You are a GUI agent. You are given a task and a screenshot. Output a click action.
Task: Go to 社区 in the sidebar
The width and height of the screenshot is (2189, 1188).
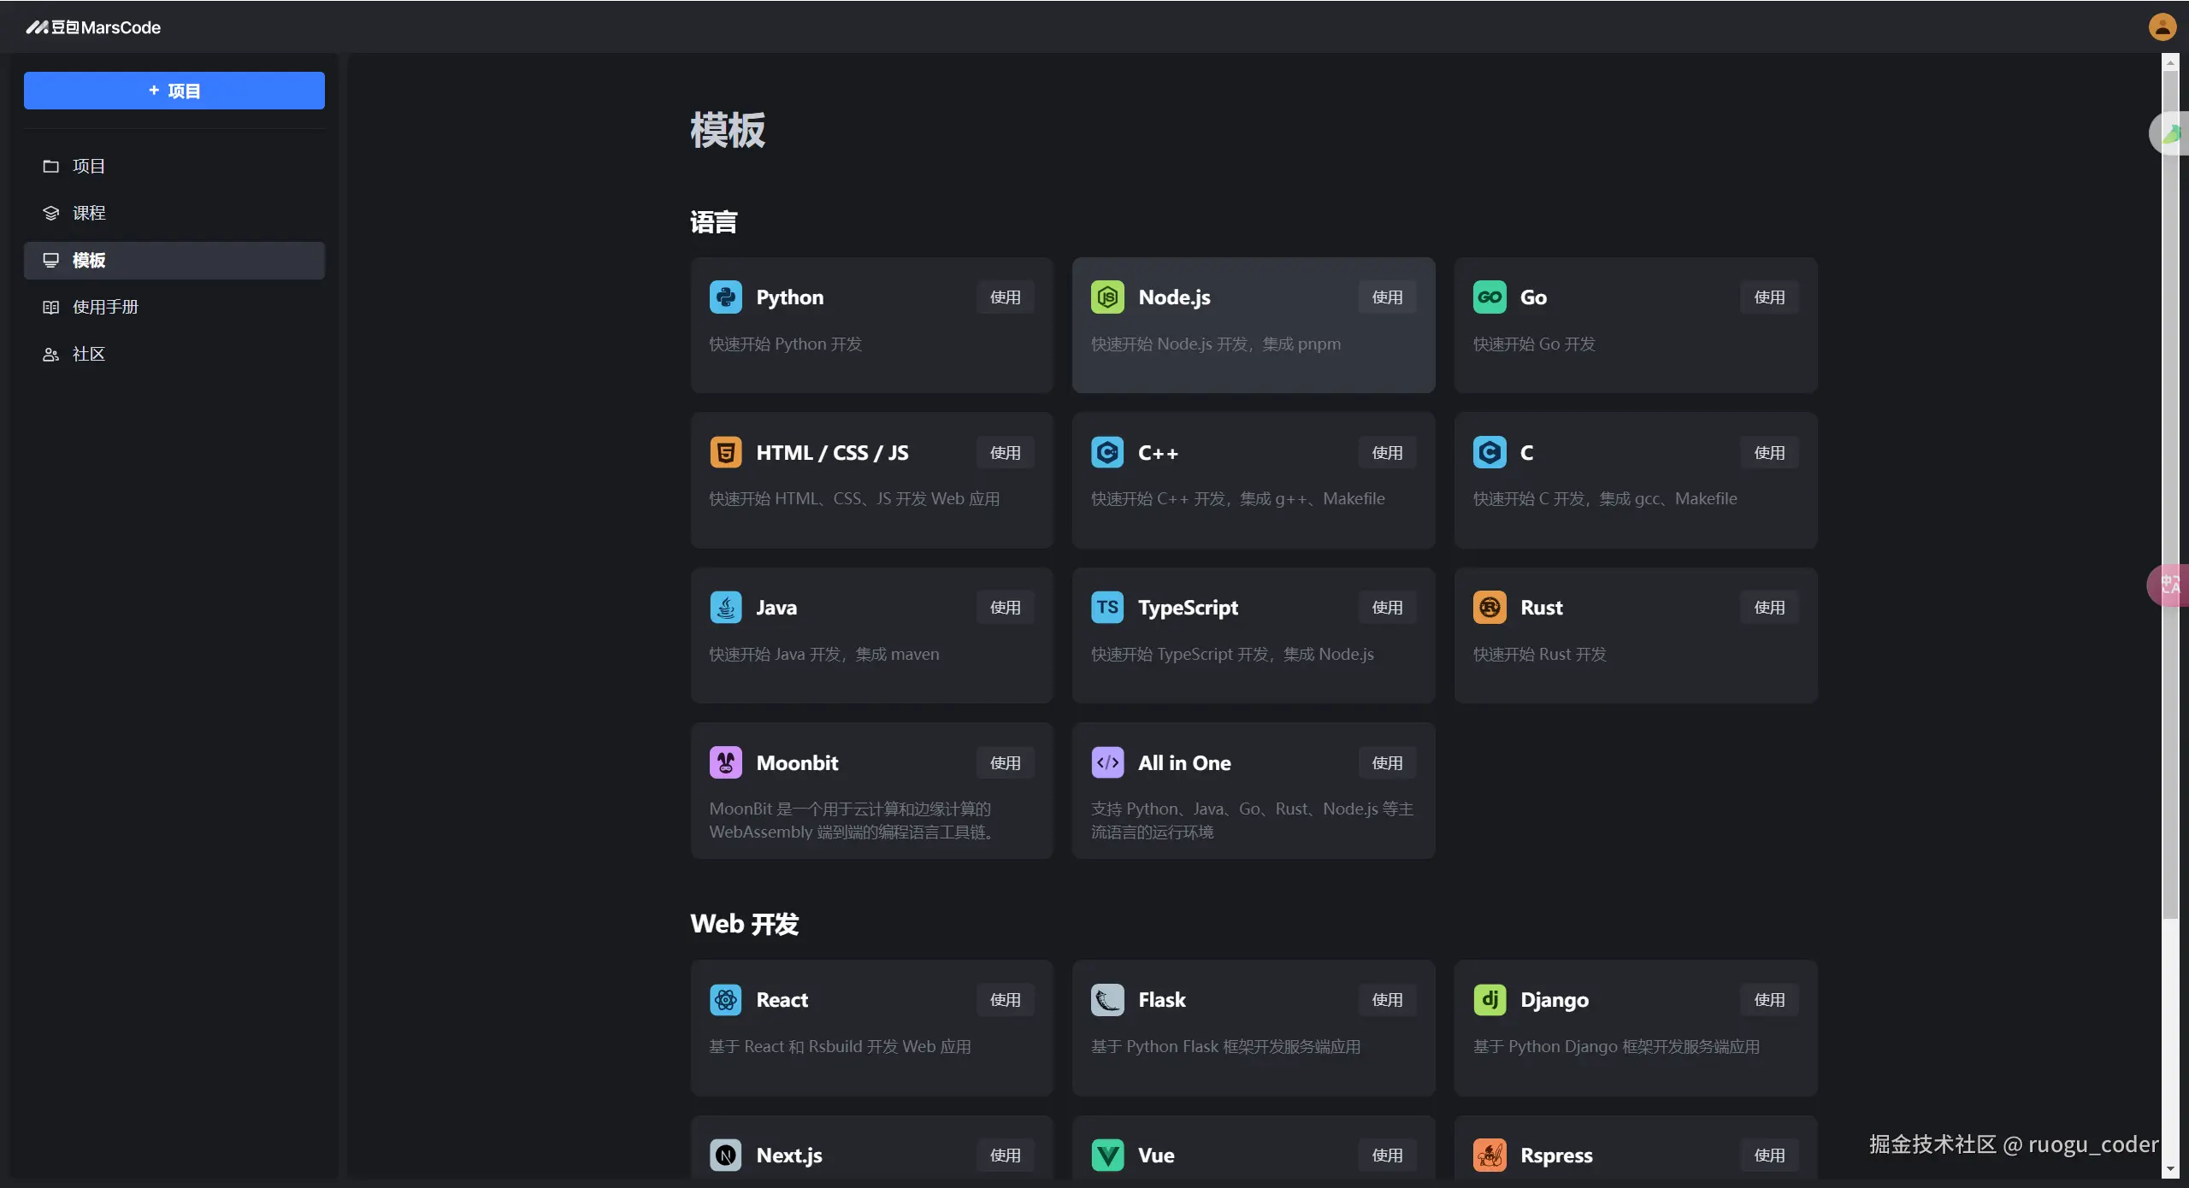coord(88,354)
